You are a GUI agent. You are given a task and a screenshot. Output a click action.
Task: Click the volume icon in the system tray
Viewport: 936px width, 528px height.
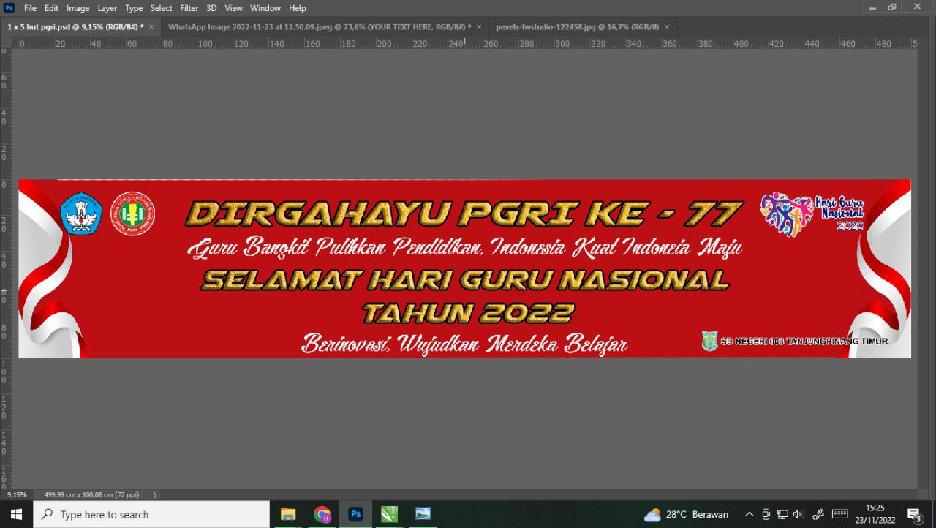pos(798,514)
